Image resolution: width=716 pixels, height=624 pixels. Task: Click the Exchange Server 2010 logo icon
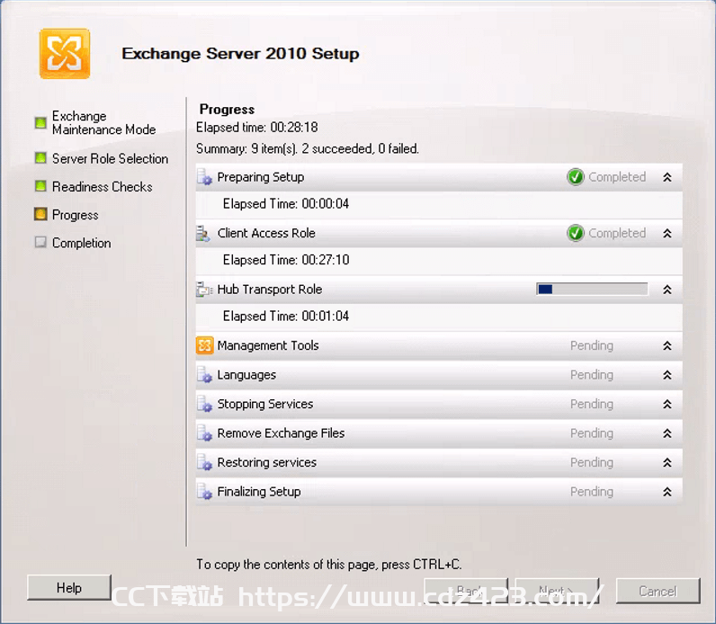65,53
